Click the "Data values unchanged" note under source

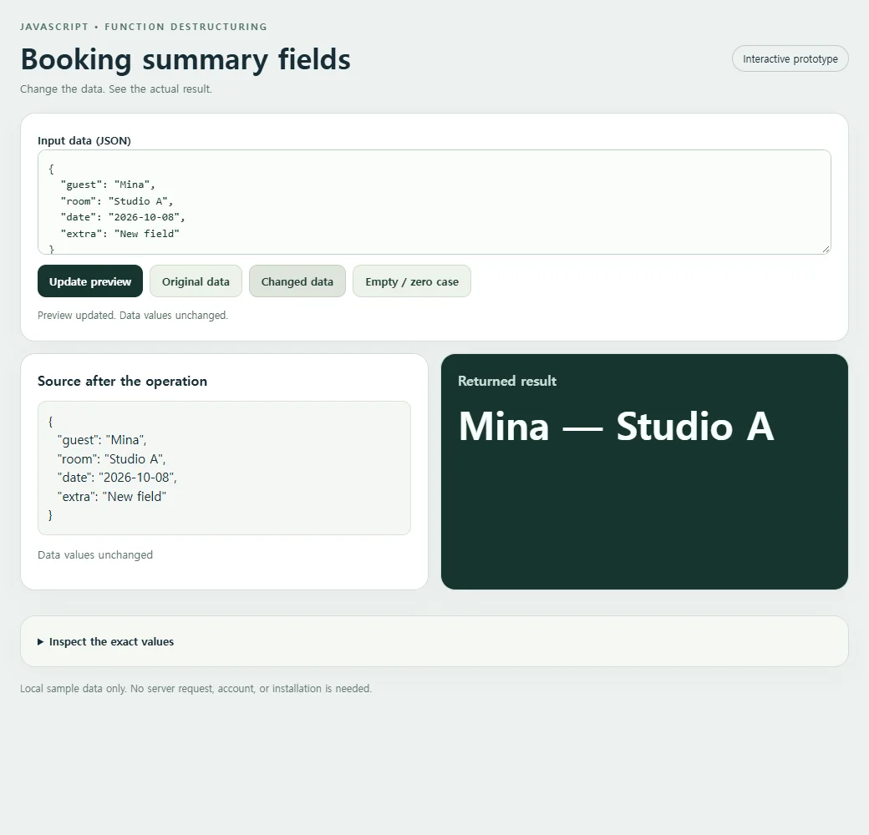95,554
